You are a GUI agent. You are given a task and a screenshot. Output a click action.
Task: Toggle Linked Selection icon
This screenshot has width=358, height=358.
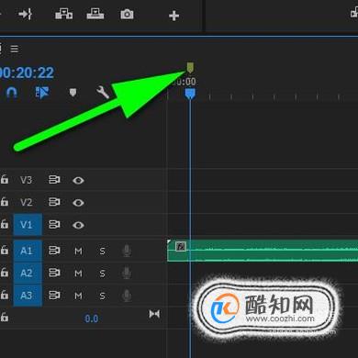pyautogui.click(x=42, y=93)
